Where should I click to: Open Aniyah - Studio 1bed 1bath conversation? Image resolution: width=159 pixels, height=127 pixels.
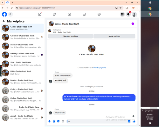click(x=22, y=117)
